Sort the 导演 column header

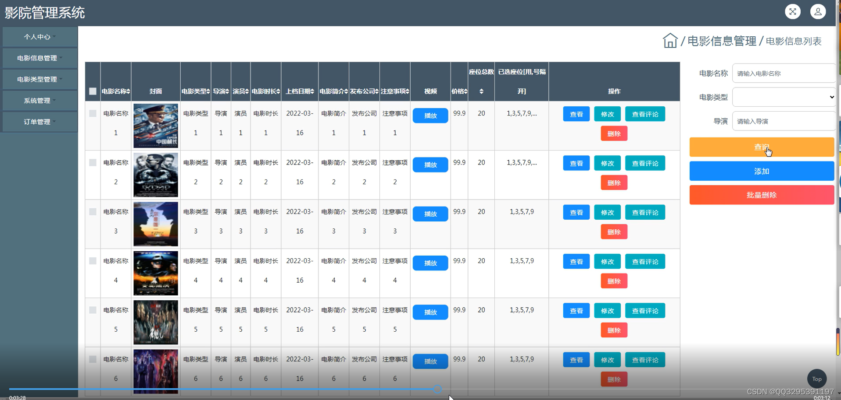tap(221, 91)
